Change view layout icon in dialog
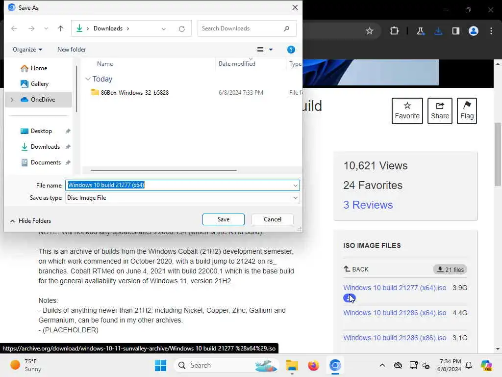This screenshot has height=377, width=502. pyautogui.click(x=260, y=50)
